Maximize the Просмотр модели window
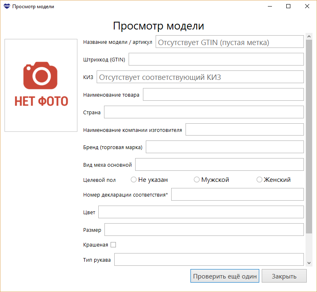317x292 pixels. point(288,6)
